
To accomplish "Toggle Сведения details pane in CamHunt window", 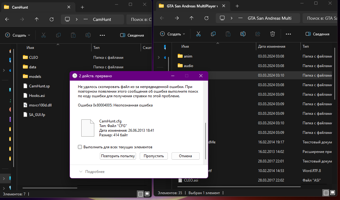I will coord(132,35).
